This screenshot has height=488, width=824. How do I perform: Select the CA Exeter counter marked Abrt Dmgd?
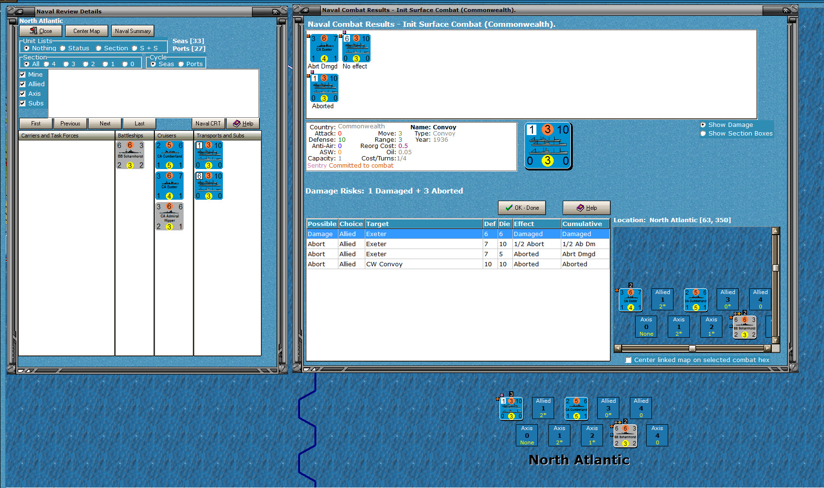coord(324,48)
